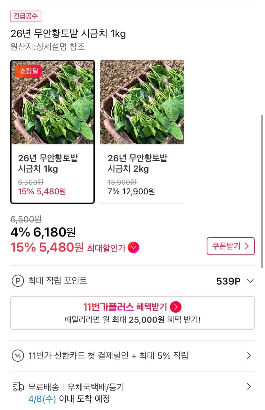265x410 pixels.
Task: Expand the 539P points details chevron
Action: pos(250,281)
